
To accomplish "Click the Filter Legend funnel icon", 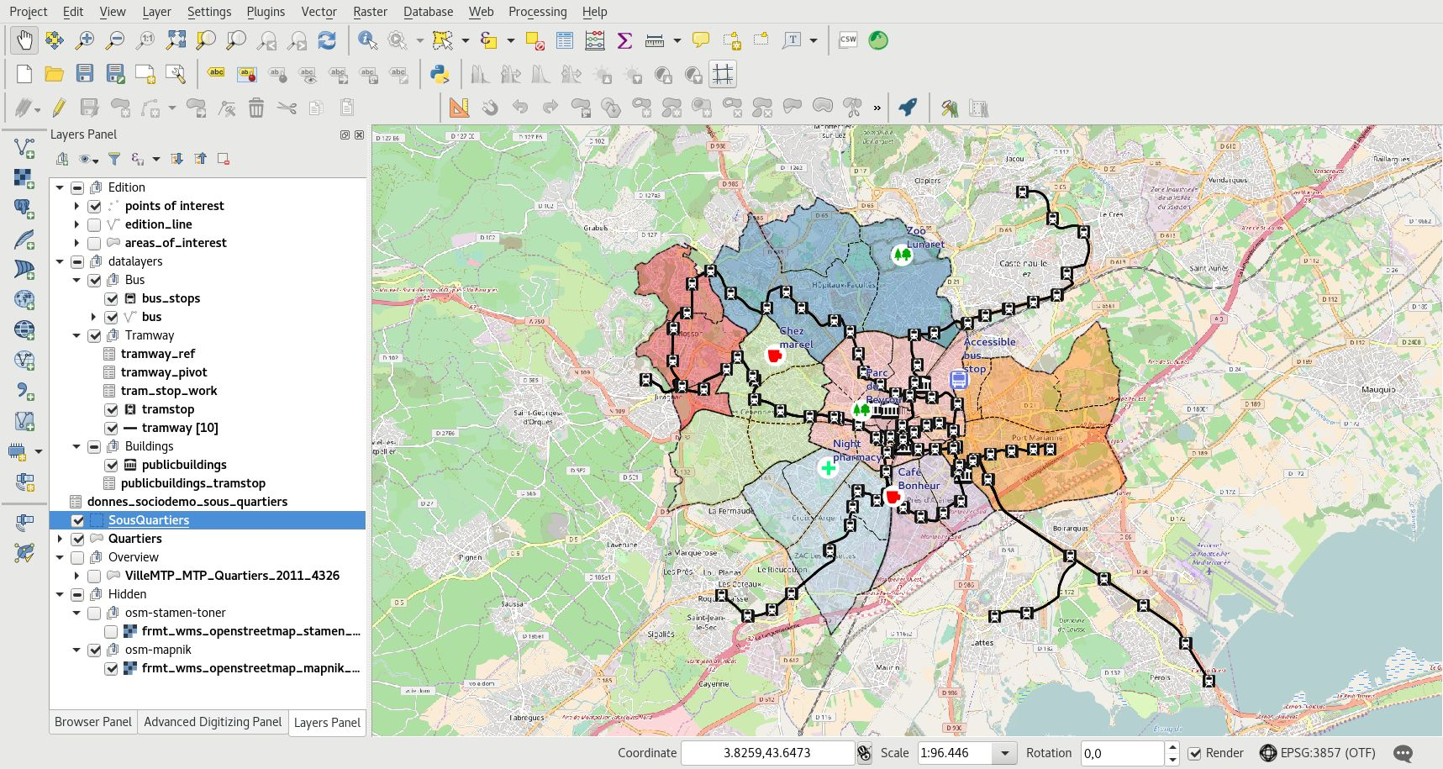I will click(114, 159).
